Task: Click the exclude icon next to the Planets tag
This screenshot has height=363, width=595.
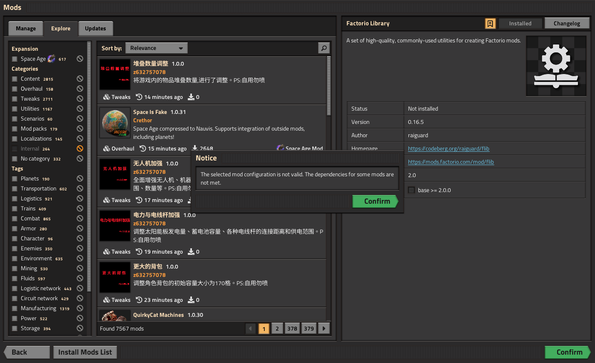Action: tap(80, 178)
